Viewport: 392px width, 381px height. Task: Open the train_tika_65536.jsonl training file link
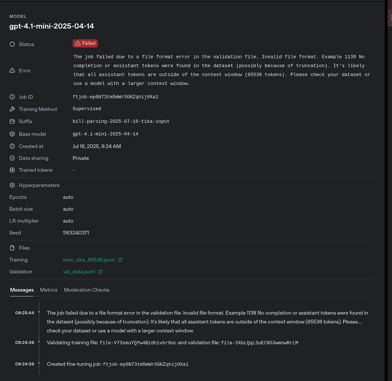89,259
